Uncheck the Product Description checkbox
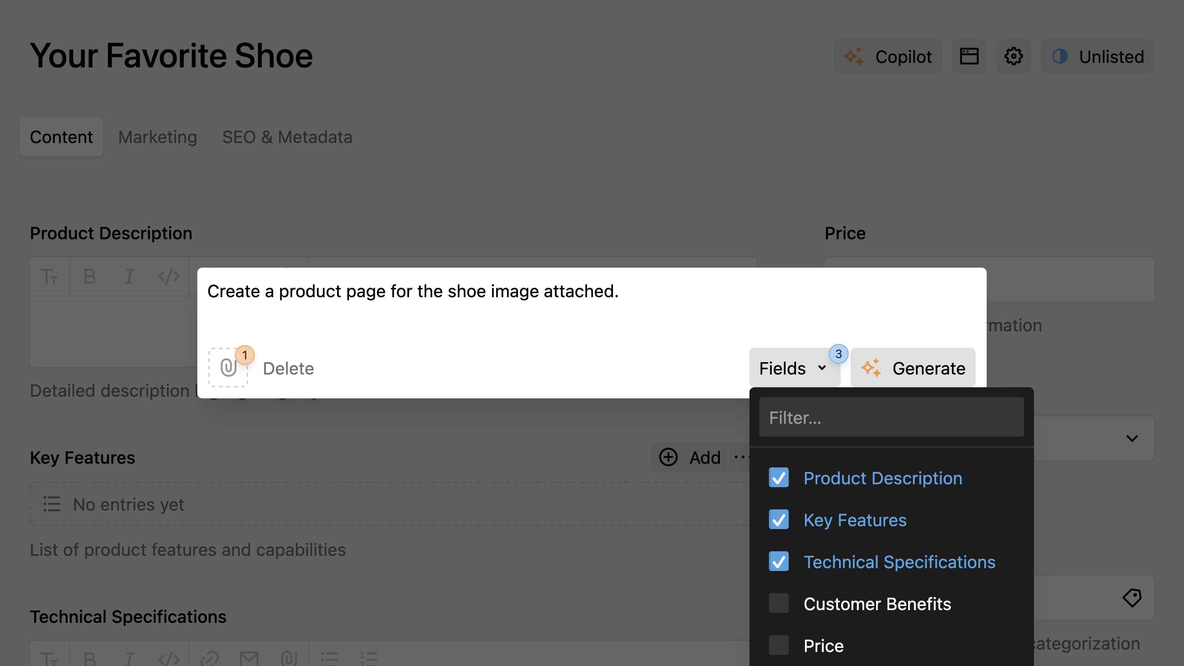This screenshot has width=1184, height=666. click(779, 478)
